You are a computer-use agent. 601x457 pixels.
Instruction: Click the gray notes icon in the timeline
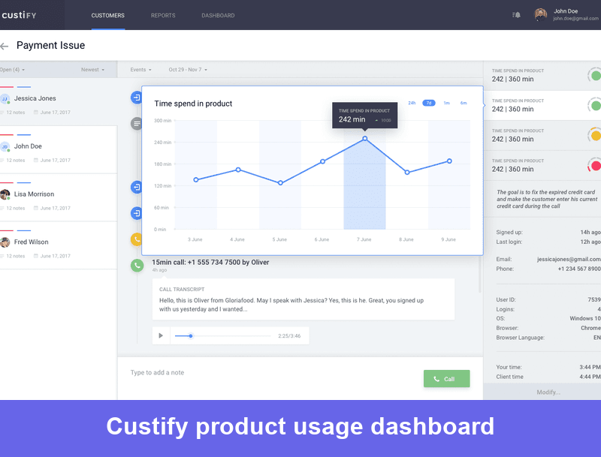tap(137, 123)
